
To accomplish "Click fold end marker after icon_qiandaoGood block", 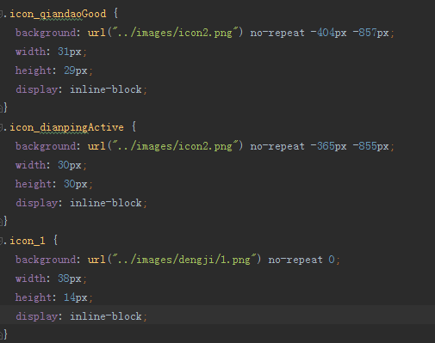I will point(1,108).
